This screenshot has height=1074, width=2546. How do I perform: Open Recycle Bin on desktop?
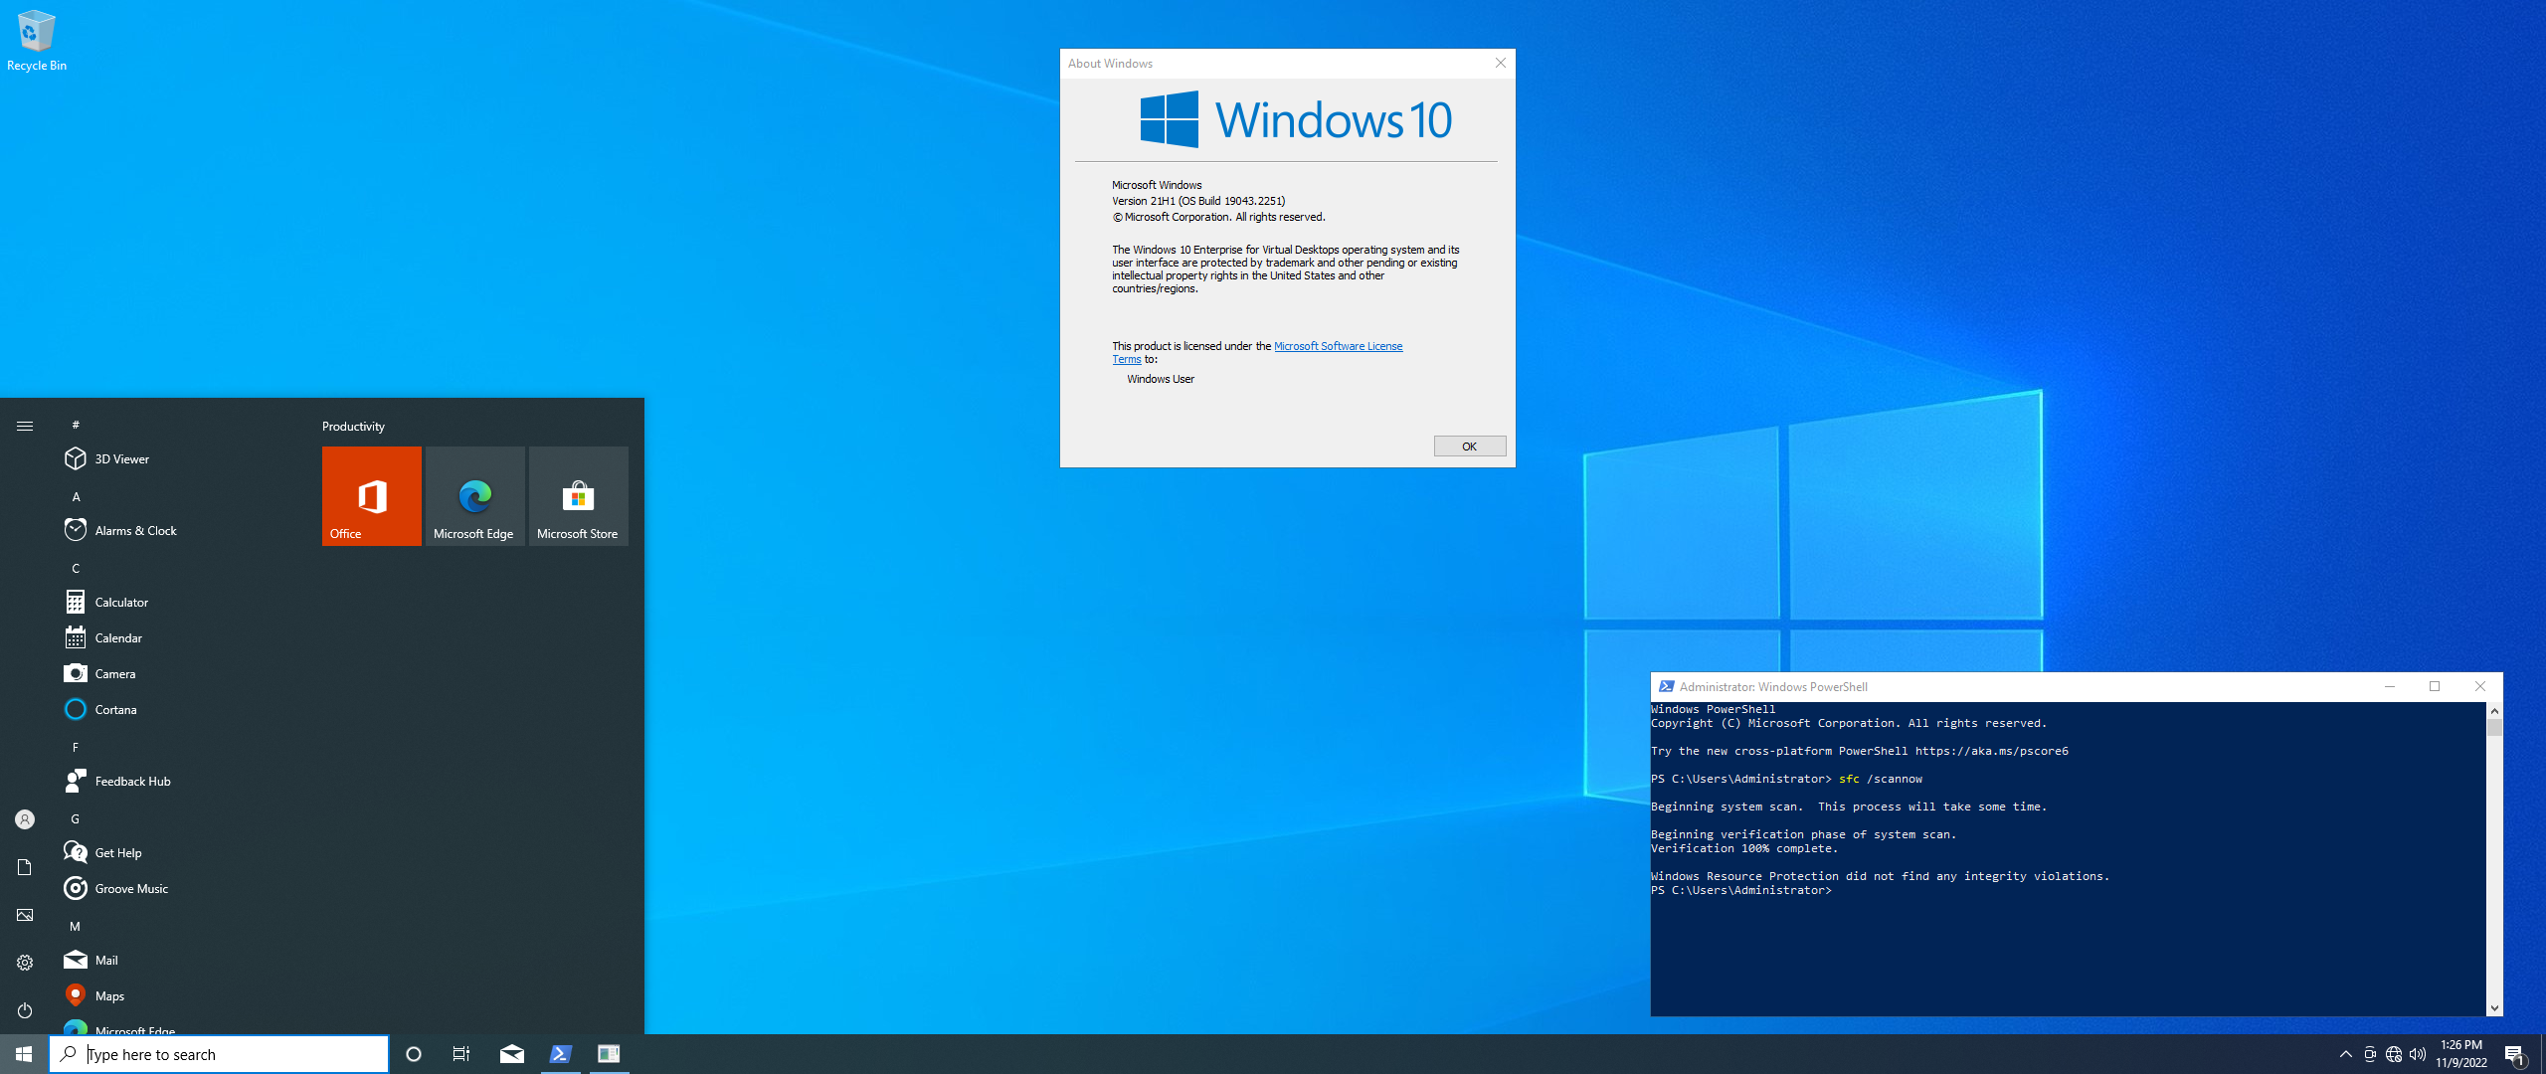[37, 41]
